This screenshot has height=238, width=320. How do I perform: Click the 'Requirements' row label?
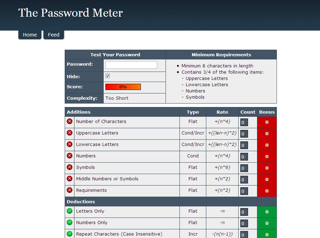pos(91,190)
